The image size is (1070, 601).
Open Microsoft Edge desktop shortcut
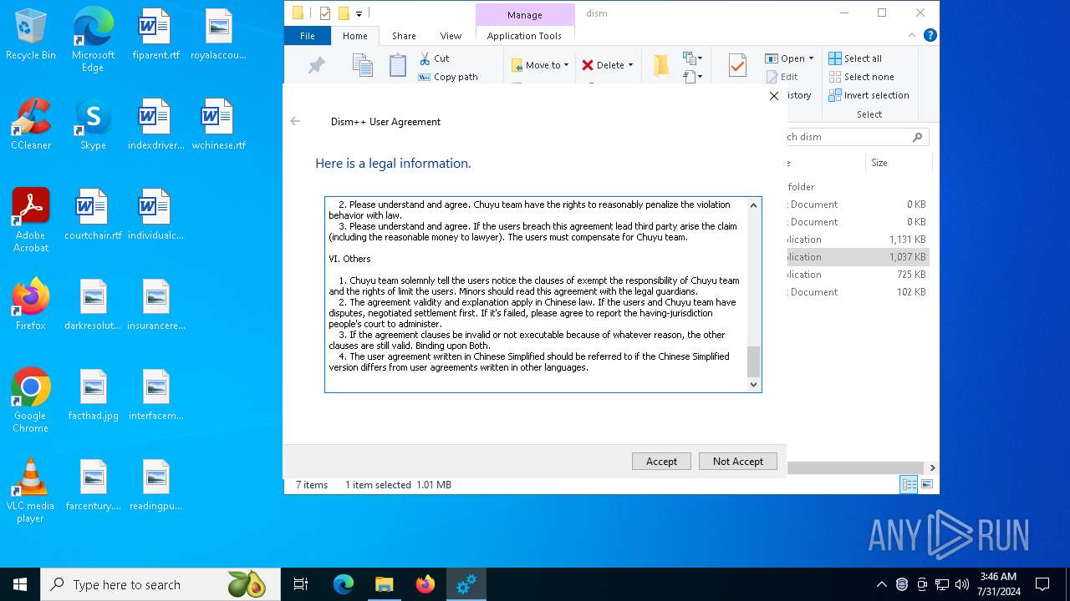point(93,39)
